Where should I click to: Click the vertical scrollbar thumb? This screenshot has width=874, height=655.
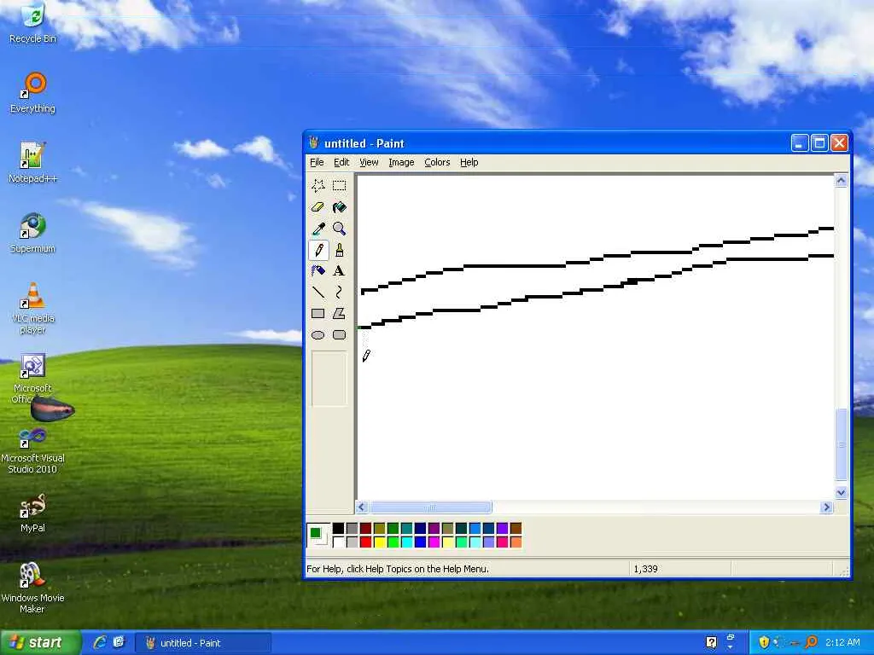coord(841,443)
